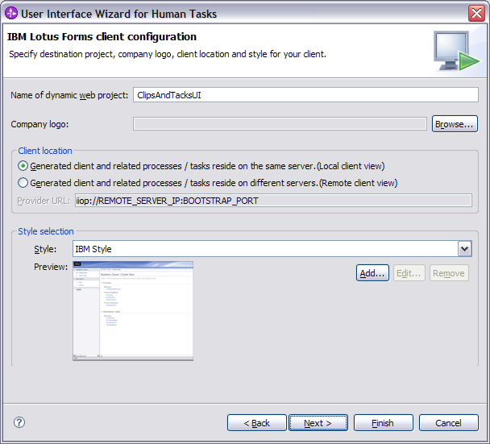
Task: Click the IBM Lotus Forms client configuration heading
Action: click(102, 36)
